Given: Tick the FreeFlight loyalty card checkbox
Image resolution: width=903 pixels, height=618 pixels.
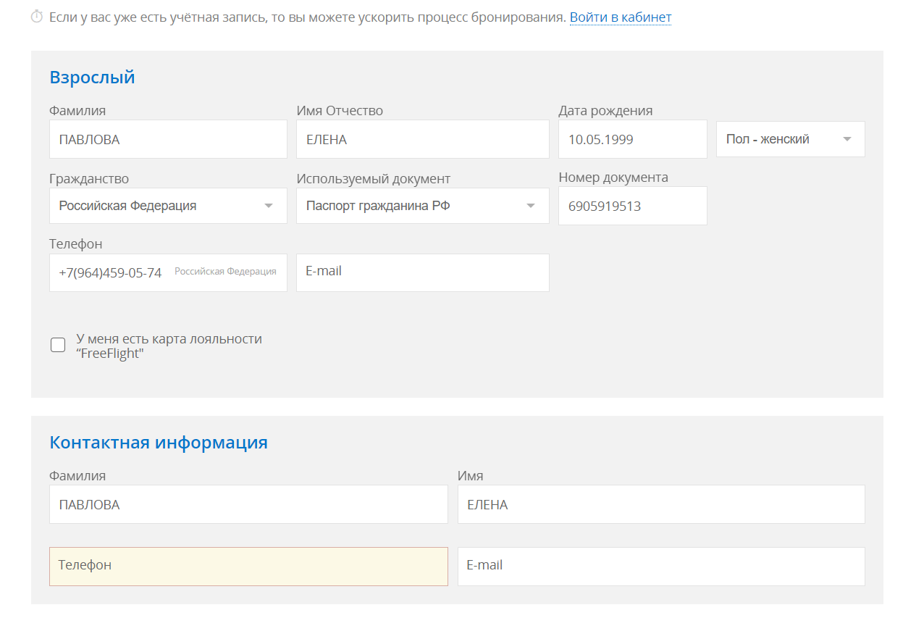Looking at the screenshot, I should coord(58,345).
